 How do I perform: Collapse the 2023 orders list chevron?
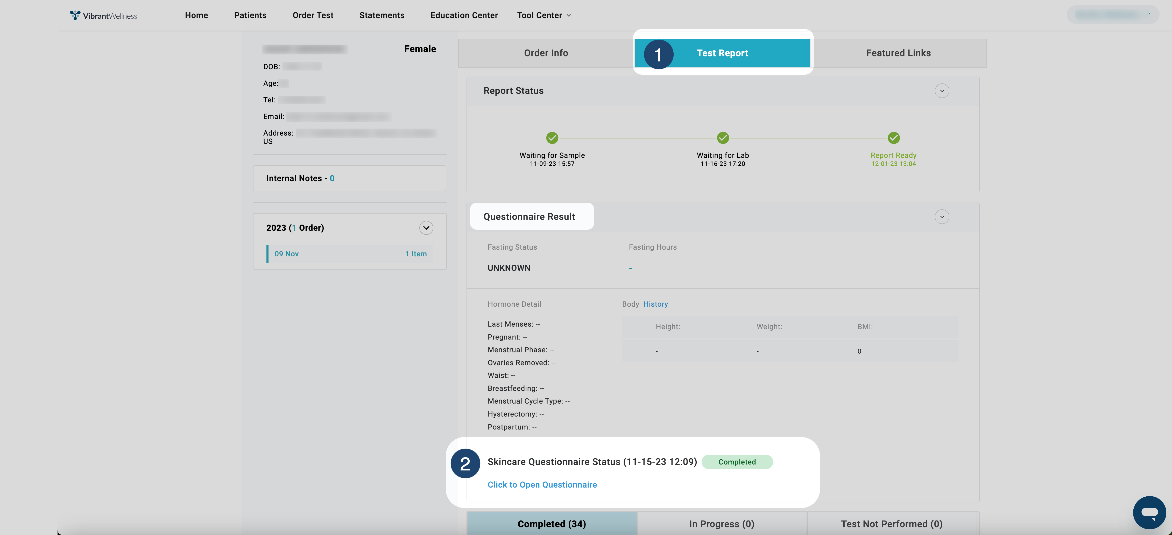point(426,228)
